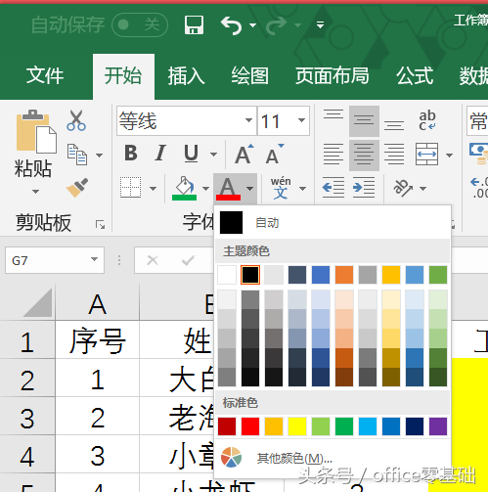
Task: Switch to the 插入 ribbon tab
Action: click(x=186, y=75)
